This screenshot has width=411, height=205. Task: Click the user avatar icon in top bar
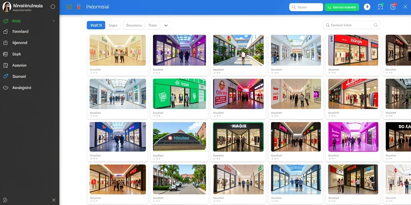point(367,7)
